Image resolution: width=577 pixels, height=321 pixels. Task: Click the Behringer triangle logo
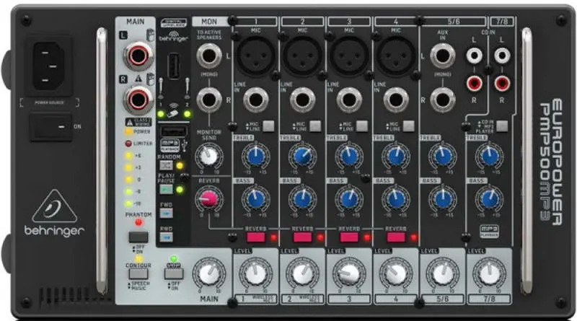(x=55, y=206)
